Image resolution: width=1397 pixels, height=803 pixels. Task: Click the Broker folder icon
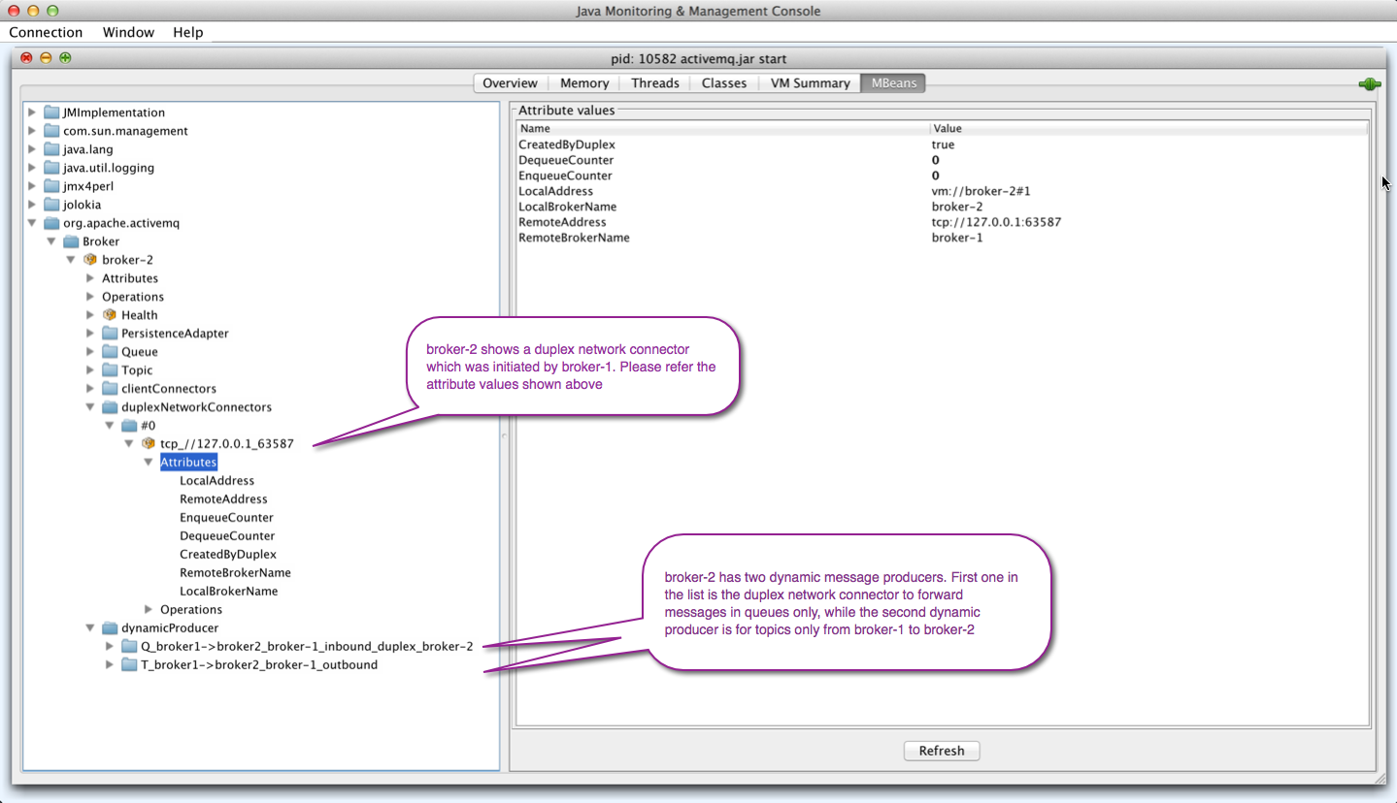(71, 241)
